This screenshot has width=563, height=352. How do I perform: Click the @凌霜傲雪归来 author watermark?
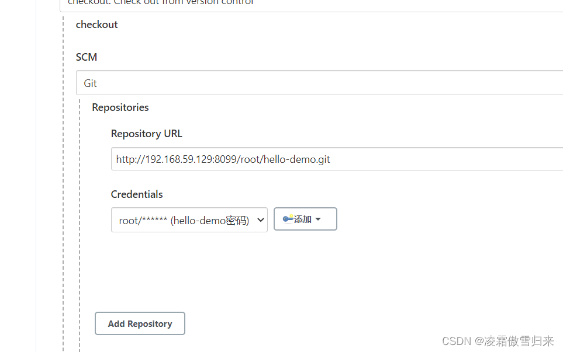[x=514, y=341]
